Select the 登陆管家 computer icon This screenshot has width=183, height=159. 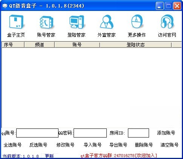76,22
